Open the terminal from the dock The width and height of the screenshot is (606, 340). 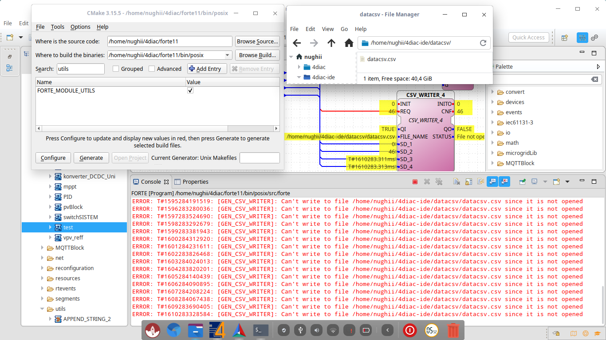pos(260,330)
